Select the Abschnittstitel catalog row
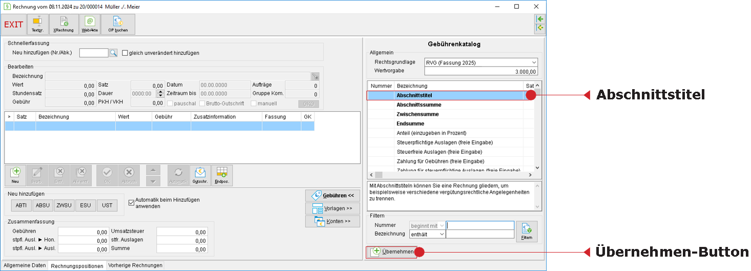The height and width of the screenshot is (271, 751). point(451,95)
